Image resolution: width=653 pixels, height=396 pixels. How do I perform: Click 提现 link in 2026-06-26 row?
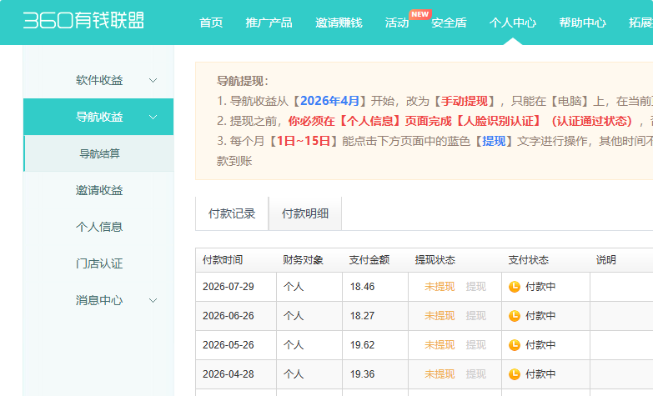(x=476, y=316)
